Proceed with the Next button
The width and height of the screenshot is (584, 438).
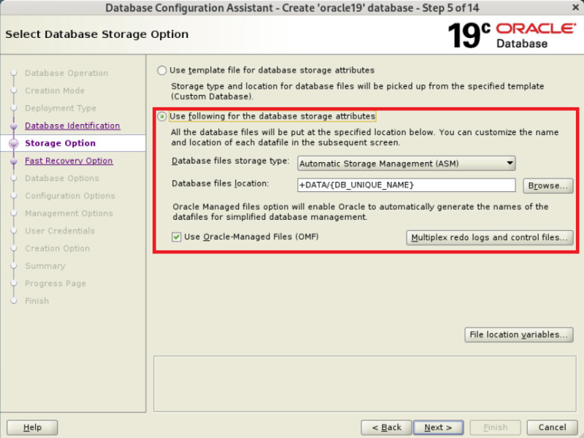click(439, 427)
